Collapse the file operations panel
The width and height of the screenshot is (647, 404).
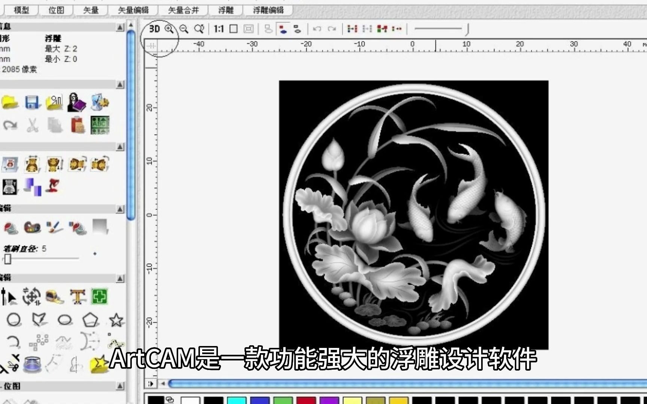coord(120,85)
